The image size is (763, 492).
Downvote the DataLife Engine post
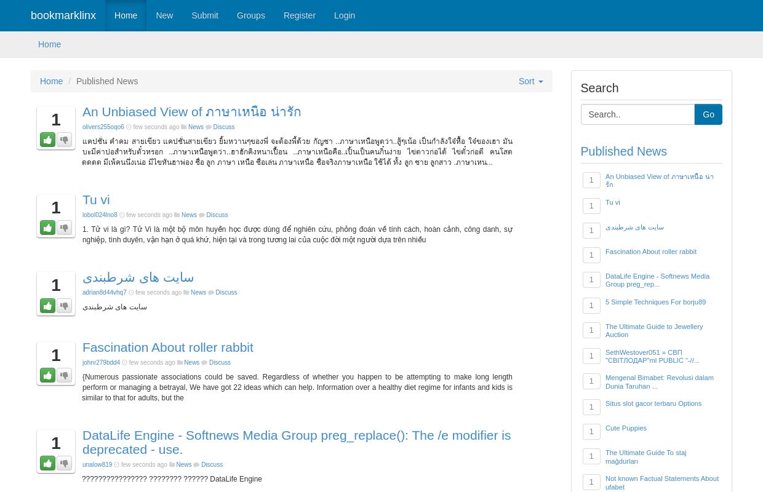point(64,463)
